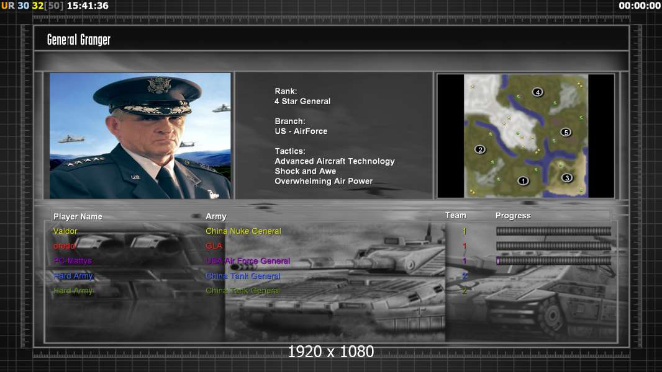Select start position 4 on the map
Image resolution: width=662 pixels, height=372 pixels.
coord(537,92)
